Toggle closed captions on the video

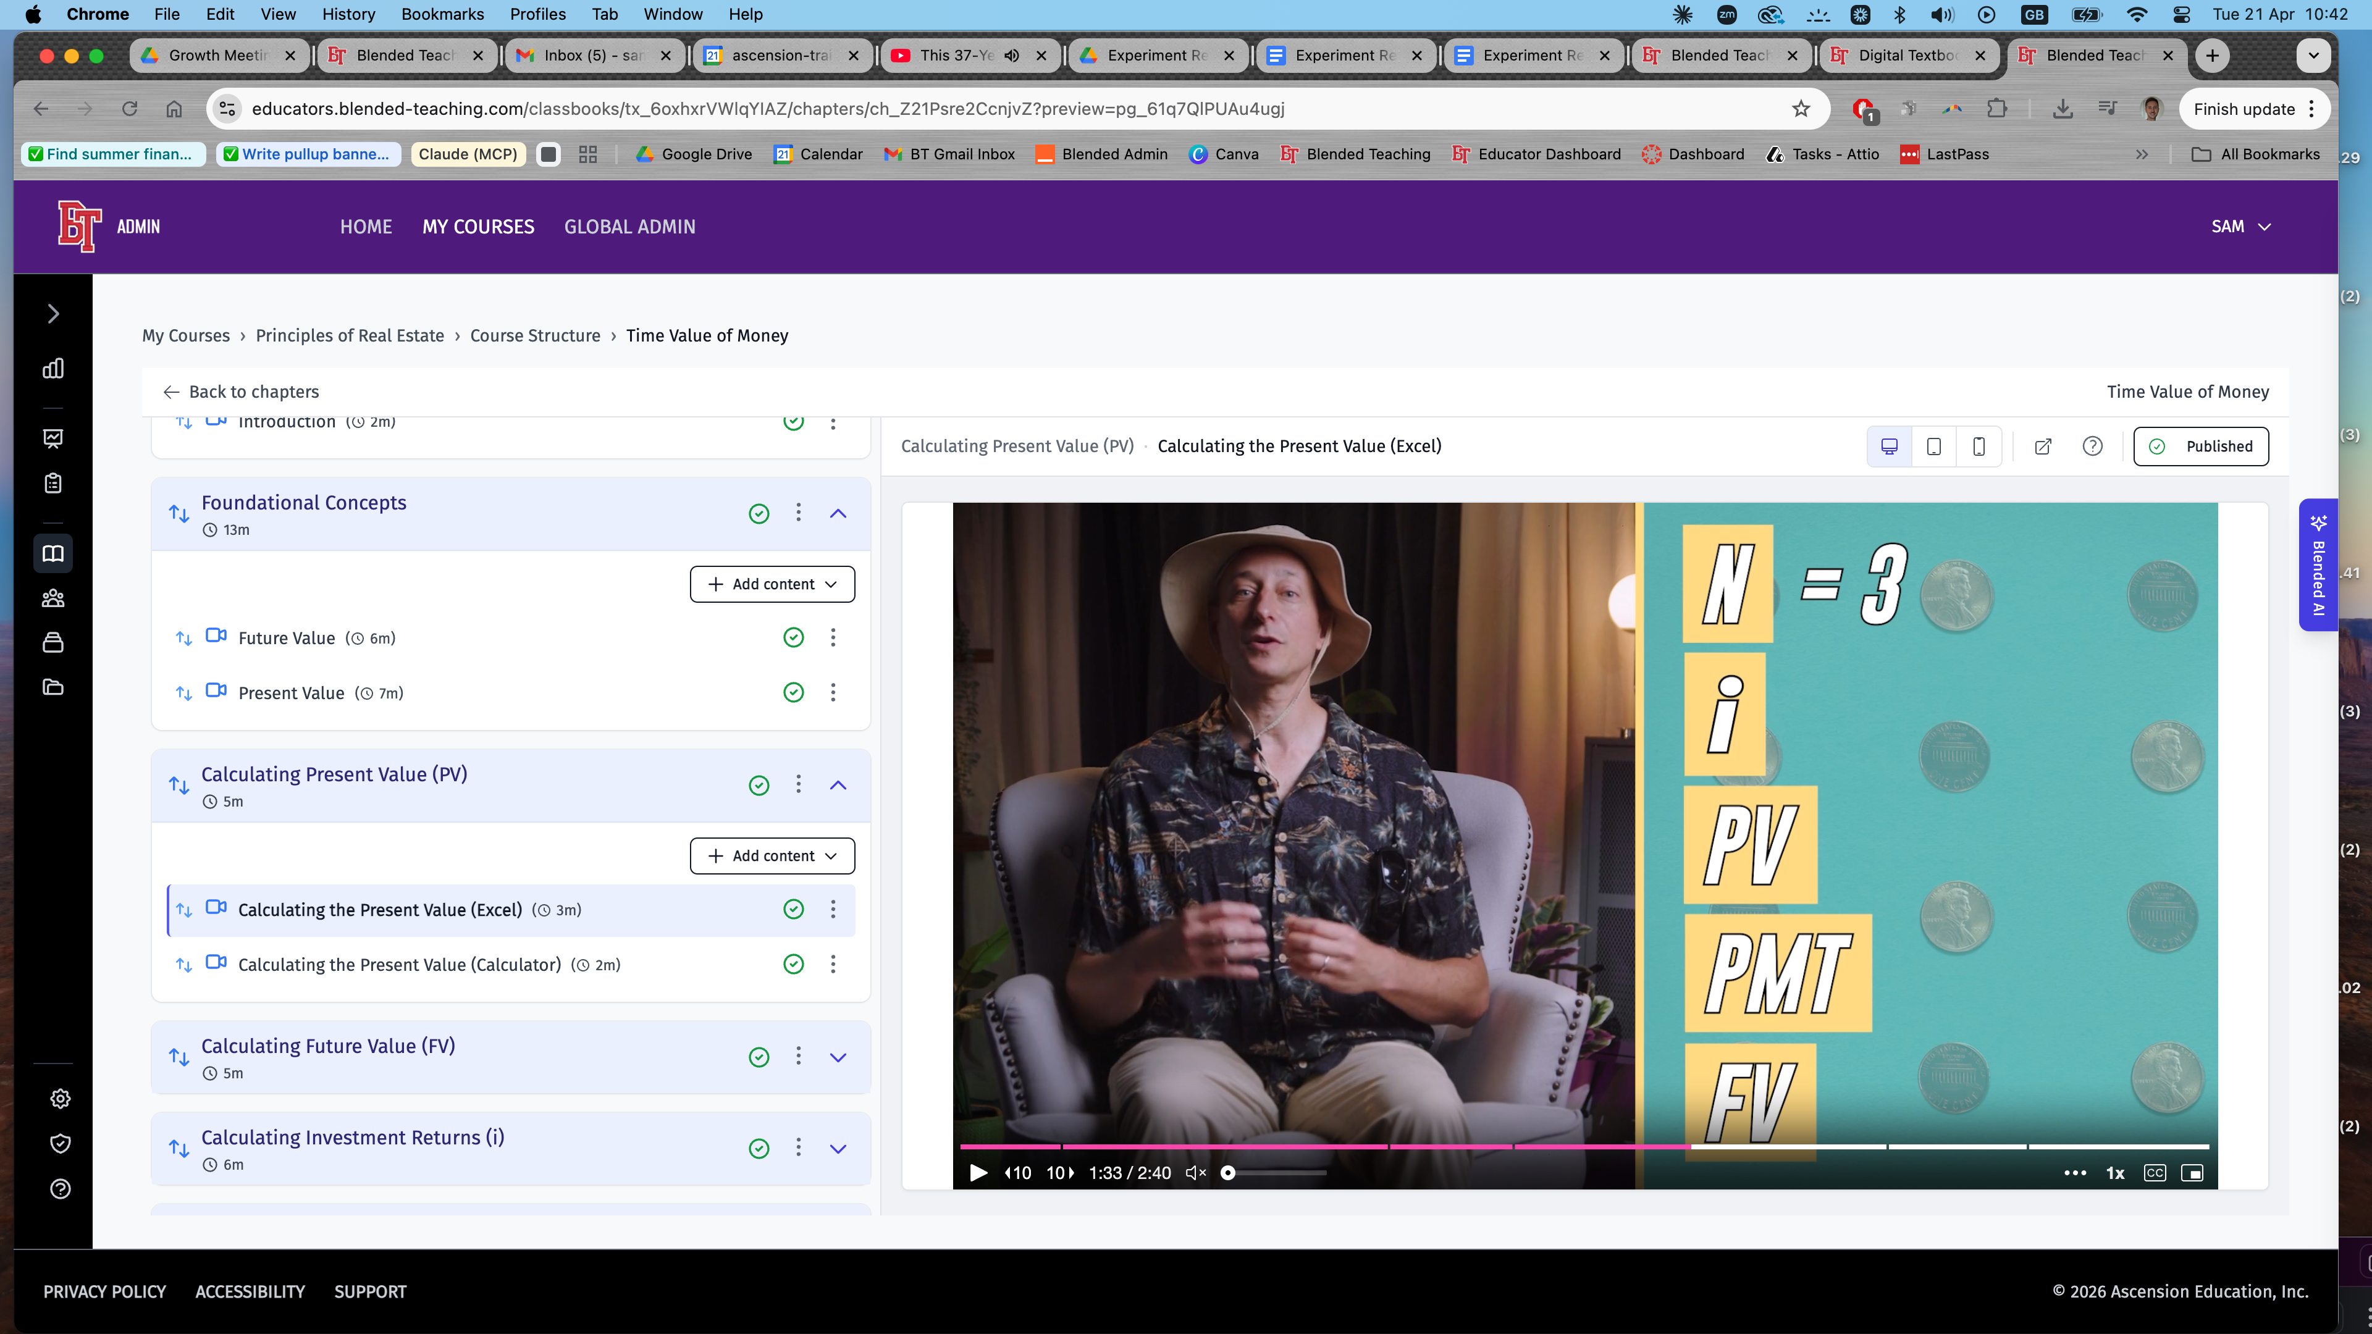[2155, 1173]
